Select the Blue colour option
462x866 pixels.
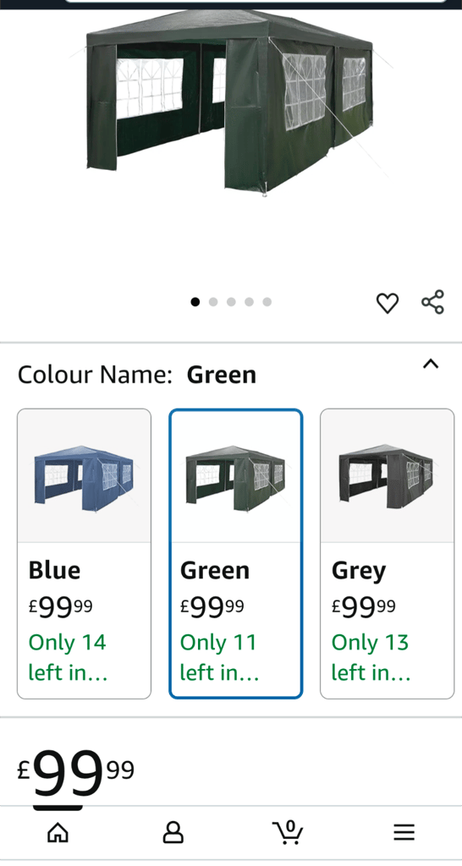pos(84,554)
